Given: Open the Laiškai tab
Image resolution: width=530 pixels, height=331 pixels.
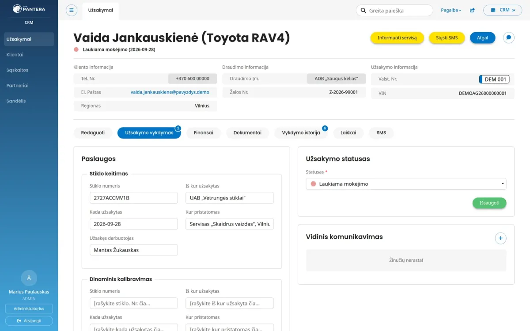Looking at the screenshot, I should tap(348, 132).
